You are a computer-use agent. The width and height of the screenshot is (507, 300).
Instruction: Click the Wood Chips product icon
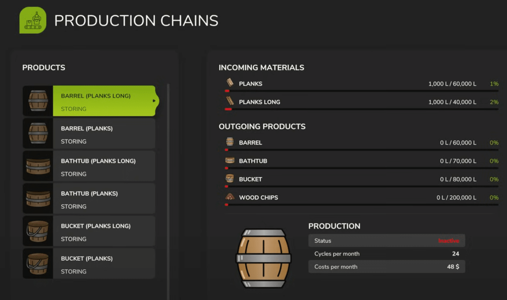(230, 197)
